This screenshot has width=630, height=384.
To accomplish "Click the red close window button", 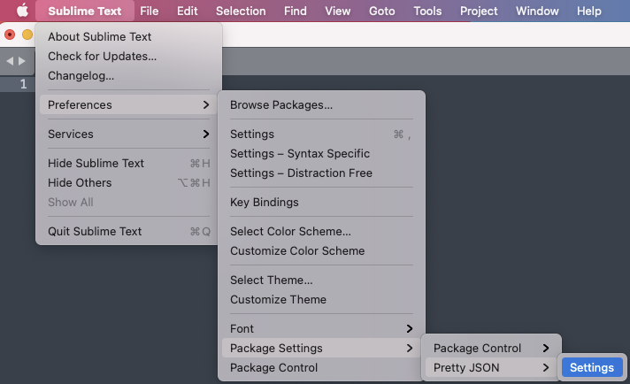I will (10, 35).
